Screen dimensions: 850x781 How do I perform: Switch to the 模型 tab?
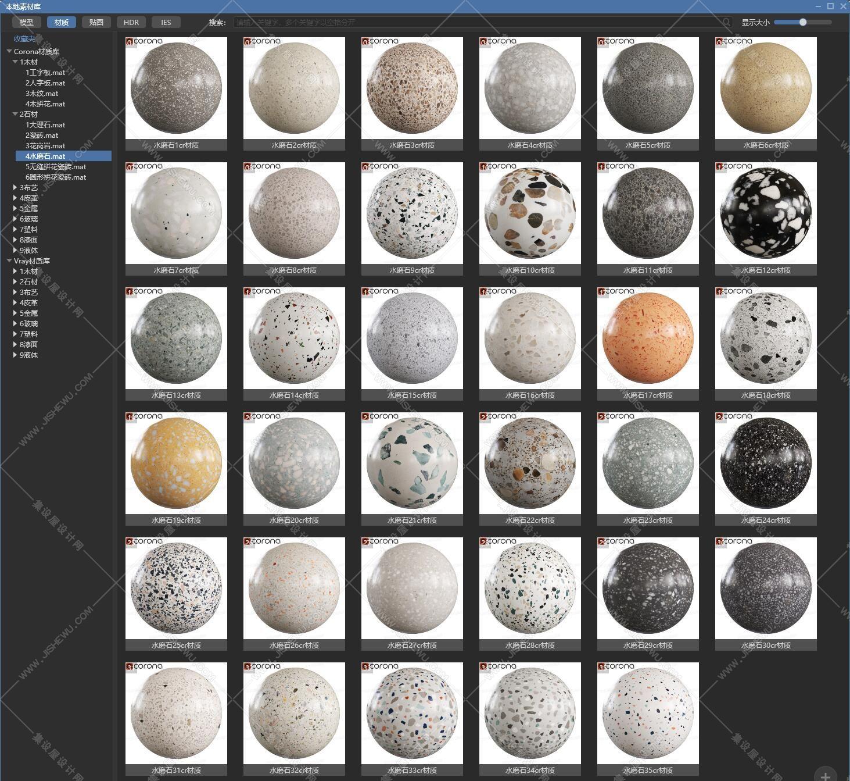[27, 22]
